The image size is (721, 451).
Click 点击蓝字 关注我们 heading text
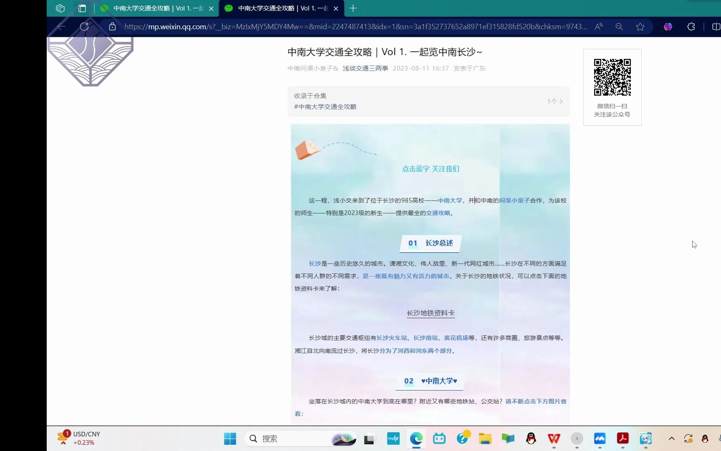(431, 169)
